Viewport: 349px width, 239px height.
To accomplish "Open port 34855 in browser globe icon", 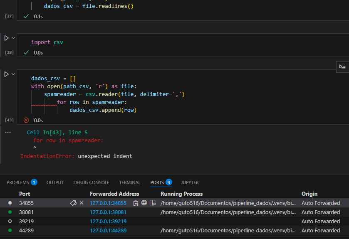I will (144, 203).
